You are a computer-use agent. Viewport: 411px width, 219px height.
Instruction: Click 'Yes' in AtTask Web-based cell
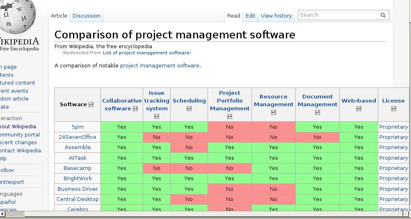coord(358,158)
